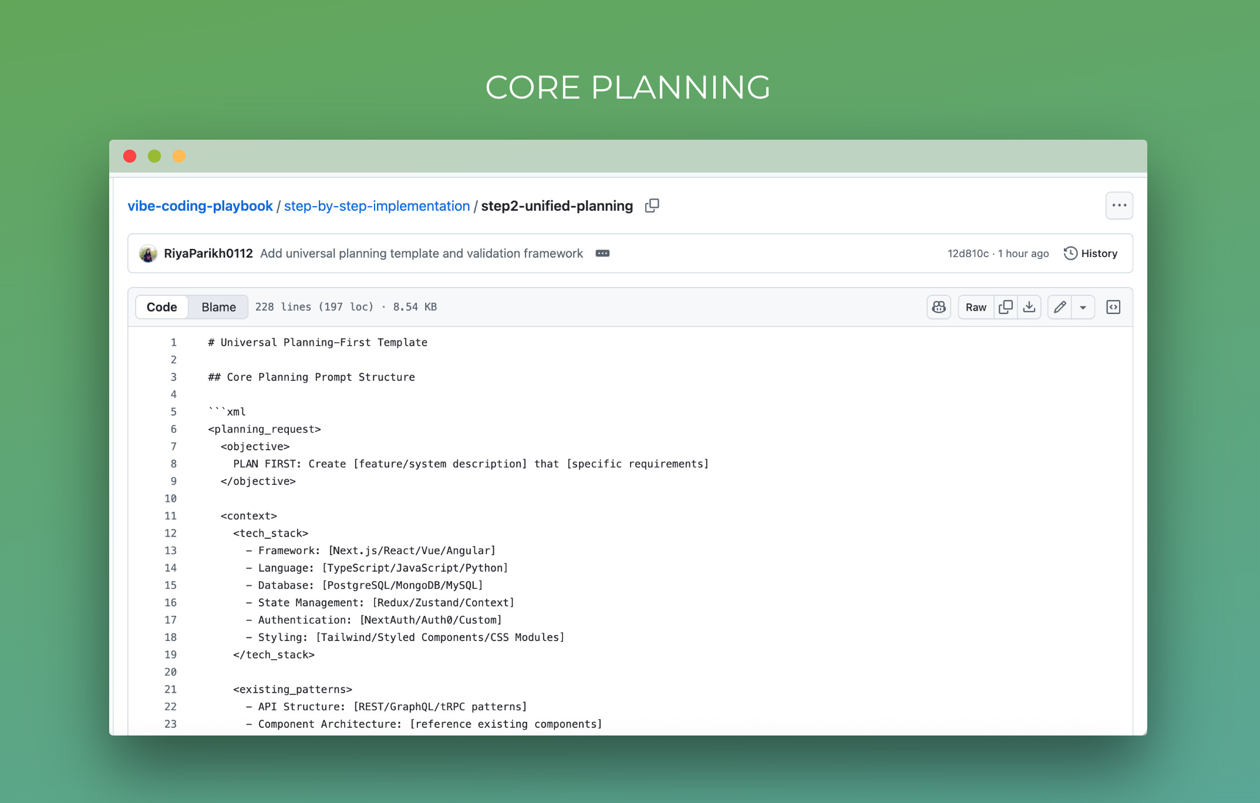Viewport: 1260px width, 803px height.
Task: Copy raw file contents icon
Action: point(1005,307)
